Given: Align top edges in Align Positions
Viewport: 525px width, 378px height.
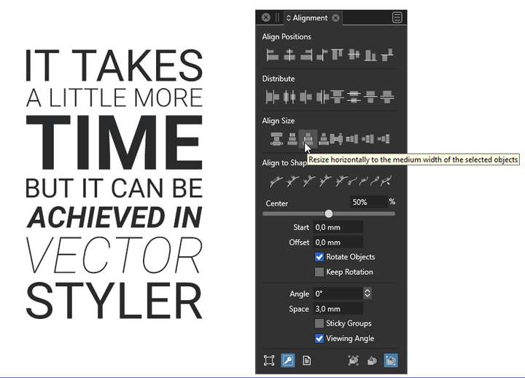Looking at the screenshot, I should [337, 55].
